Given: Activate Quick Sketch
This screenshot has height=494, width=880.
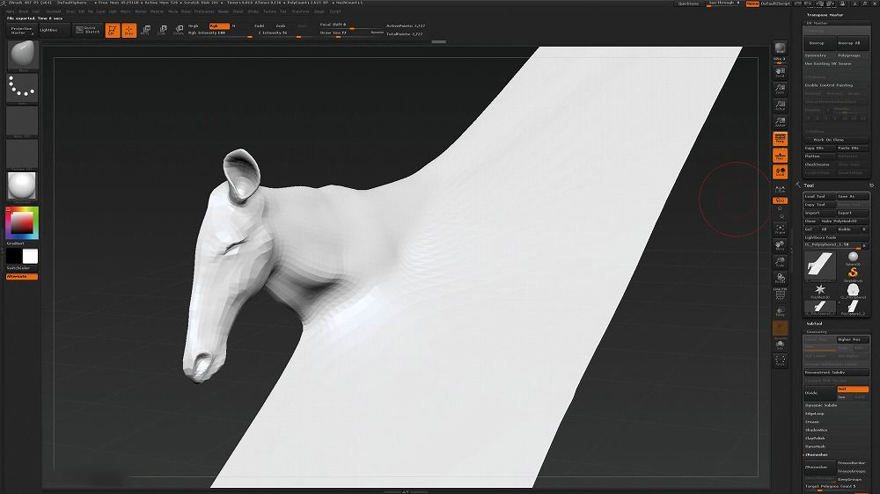Looking at the screenshot, I should pyautogui.click(x=88, y=30).
